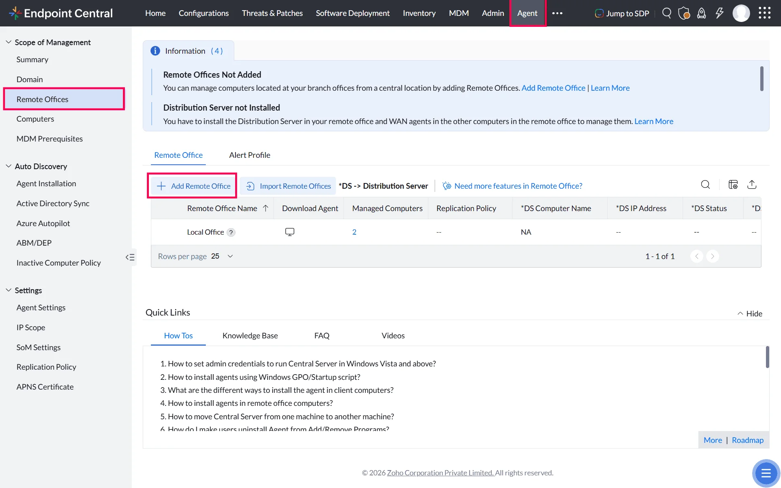781x488 pixels.
Task: Export the remote office list
Action: click(752, 185)
